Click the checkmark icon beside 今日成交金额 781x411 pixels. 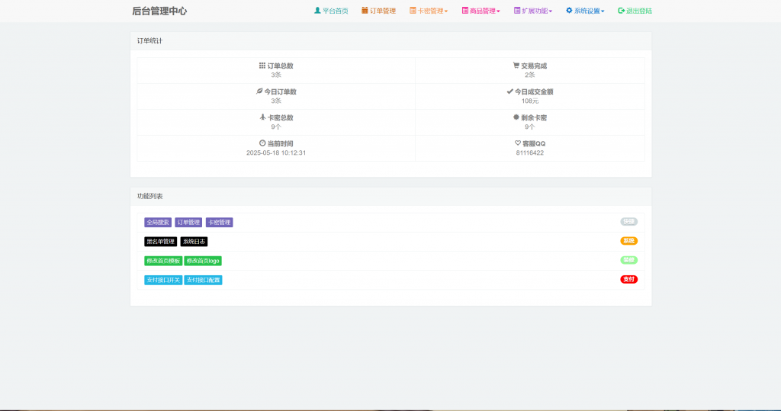[509, 92]
